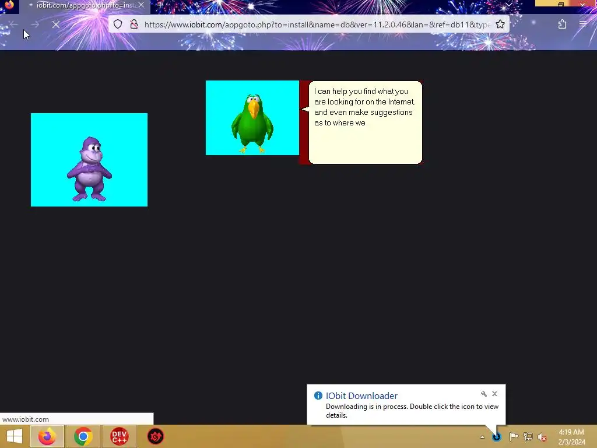Click the IObit Downloader notification title
597x448 pixels.
click(x=361, y=396)
